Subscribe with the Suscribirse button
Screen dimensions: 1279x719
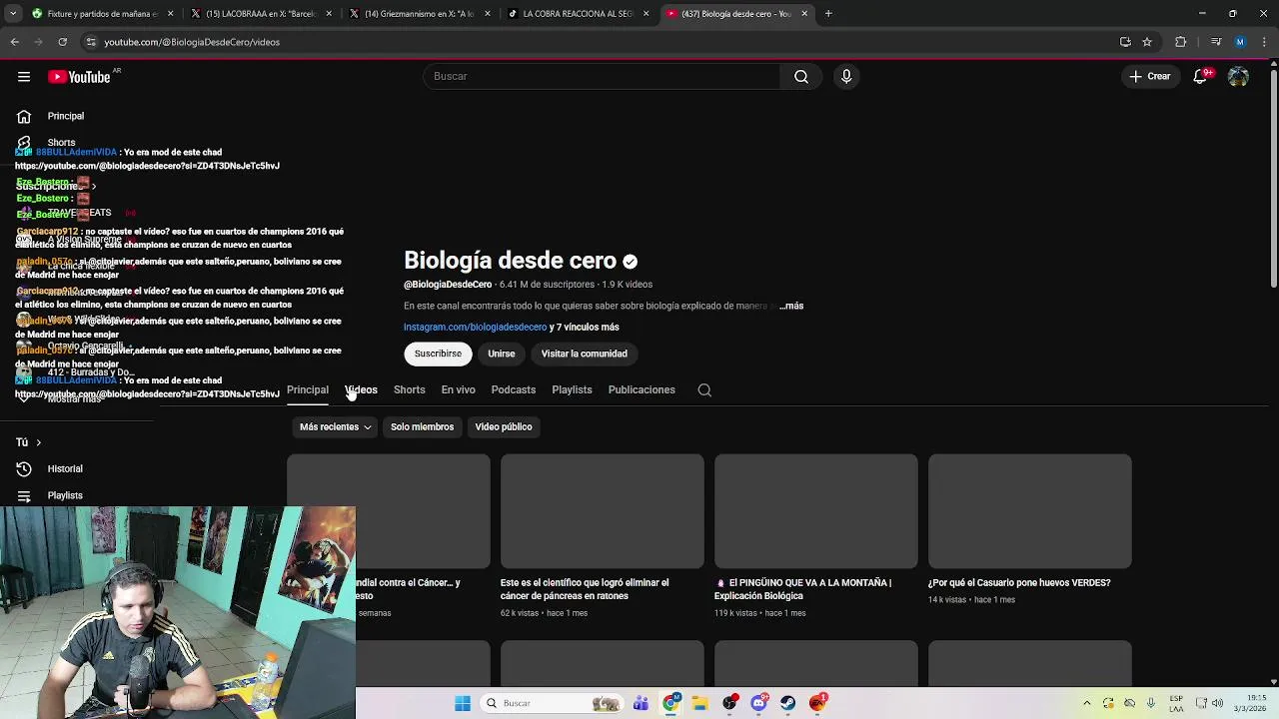[438, 354]
